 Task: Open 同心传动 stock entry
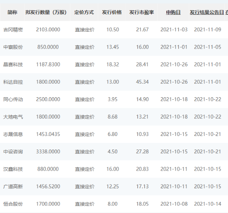tap(13, 99)
